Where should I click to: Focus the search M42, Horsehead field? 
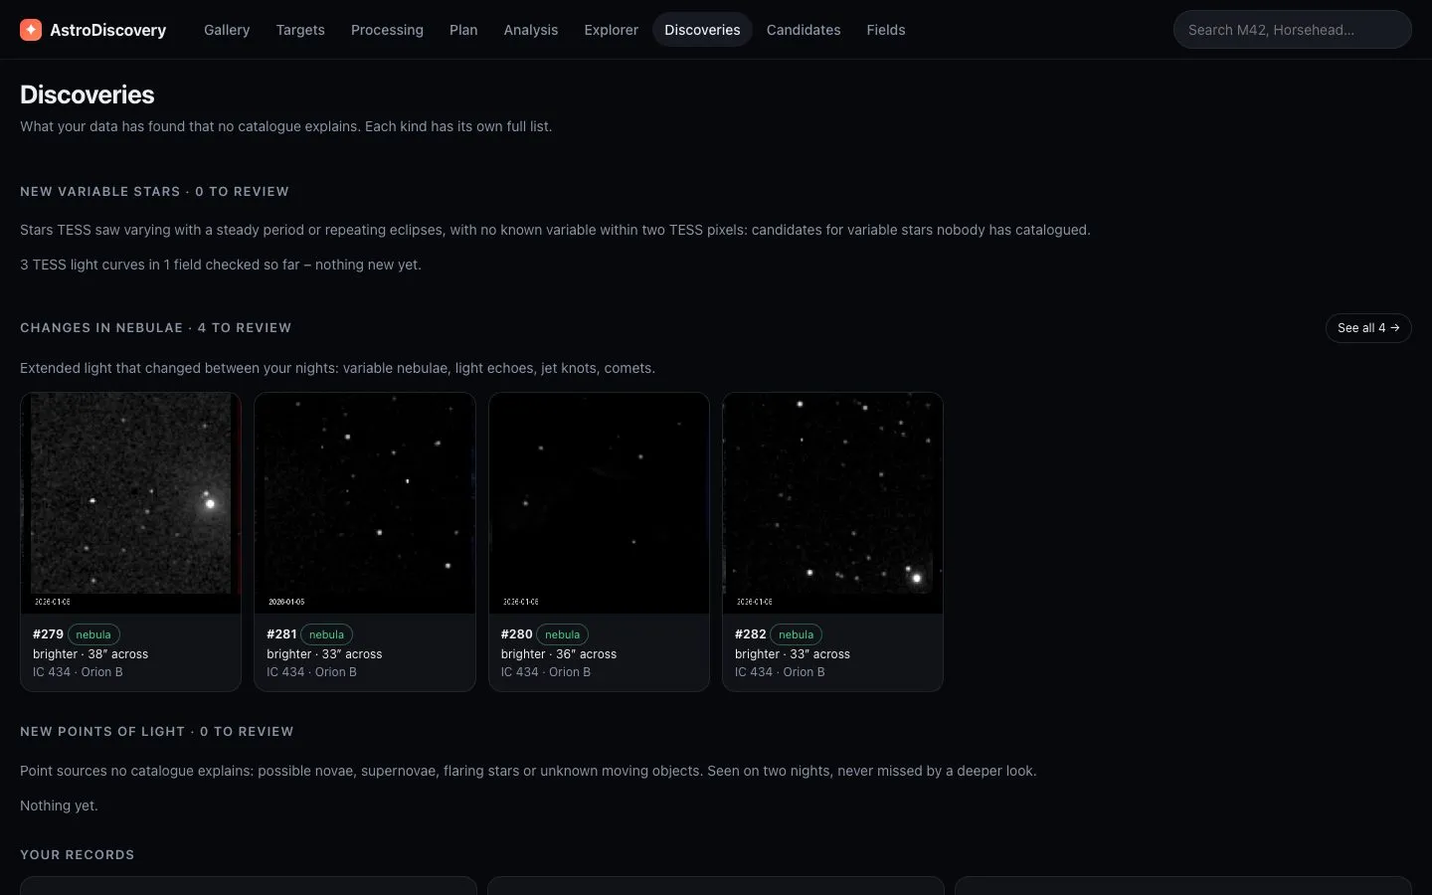1292,30
